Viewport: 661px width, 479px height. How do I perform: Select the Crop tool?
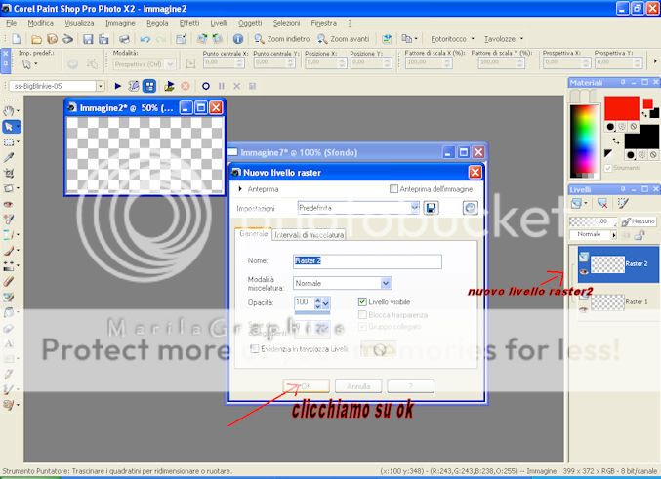pyautogui.click(x=9, y=173)
